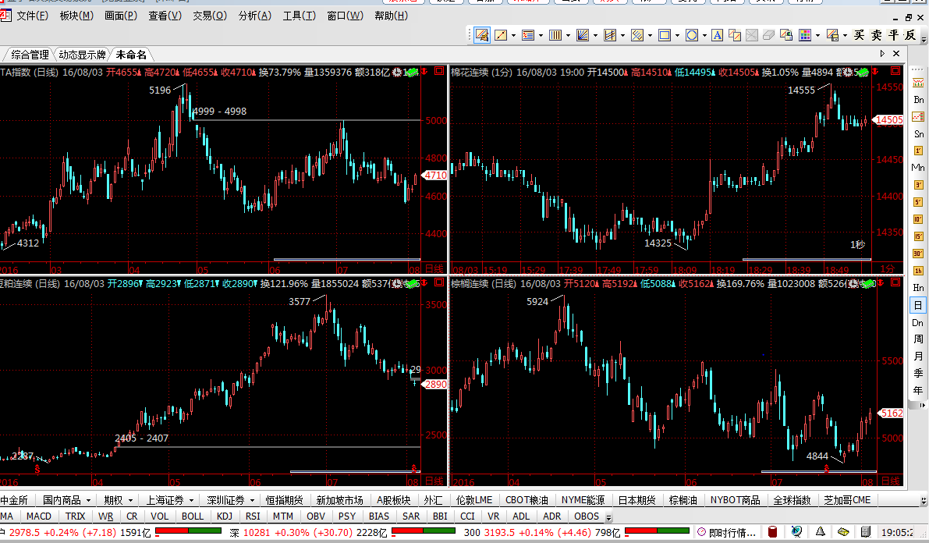Switch chart to weekly 周 period
Screen dimensions: 929x543
pos(918,339)
